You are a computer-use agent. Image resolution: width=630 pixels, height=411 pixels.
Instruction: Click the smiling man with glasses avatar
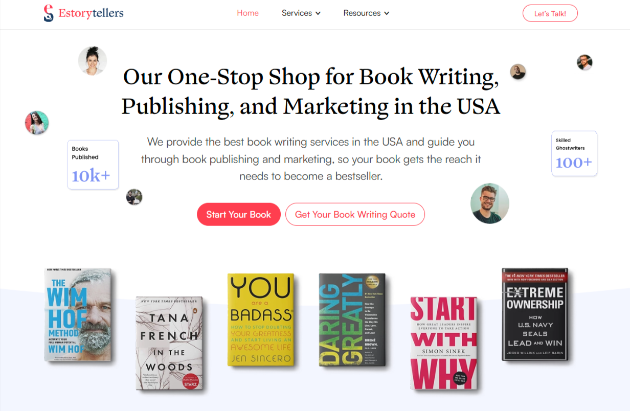coord(490,203)
